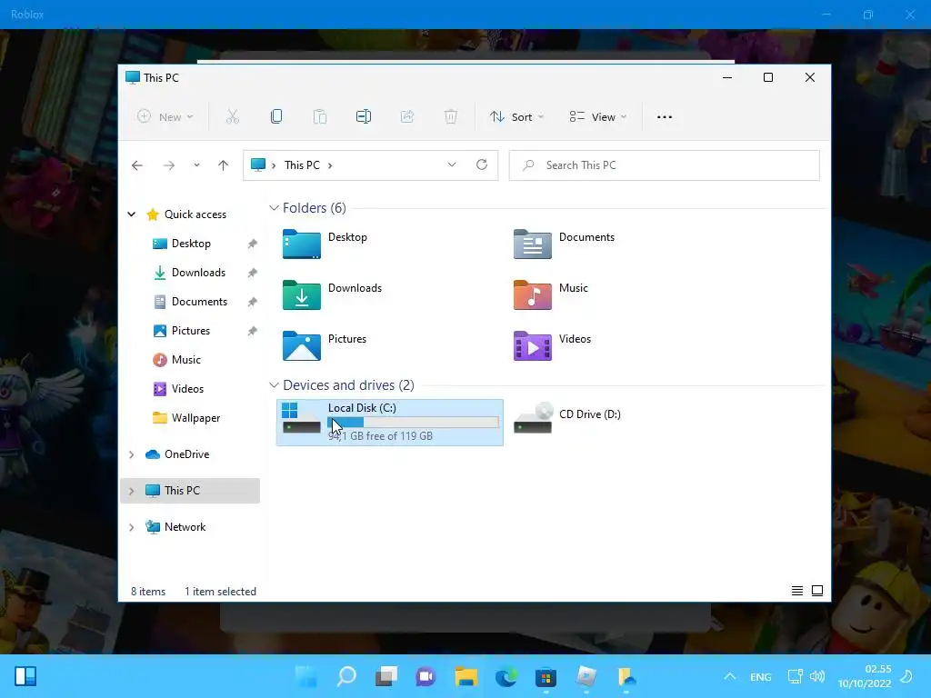
Task: Expand the Network tree node
Action: point(131,527)
